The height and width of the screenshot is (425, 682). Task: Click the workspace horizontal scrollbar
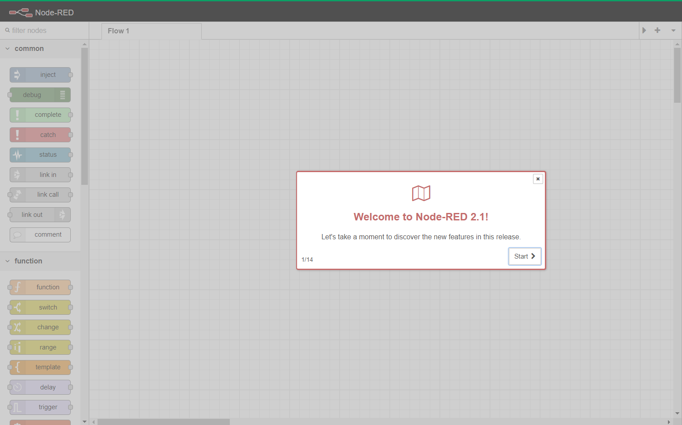[x=163, y=422]
